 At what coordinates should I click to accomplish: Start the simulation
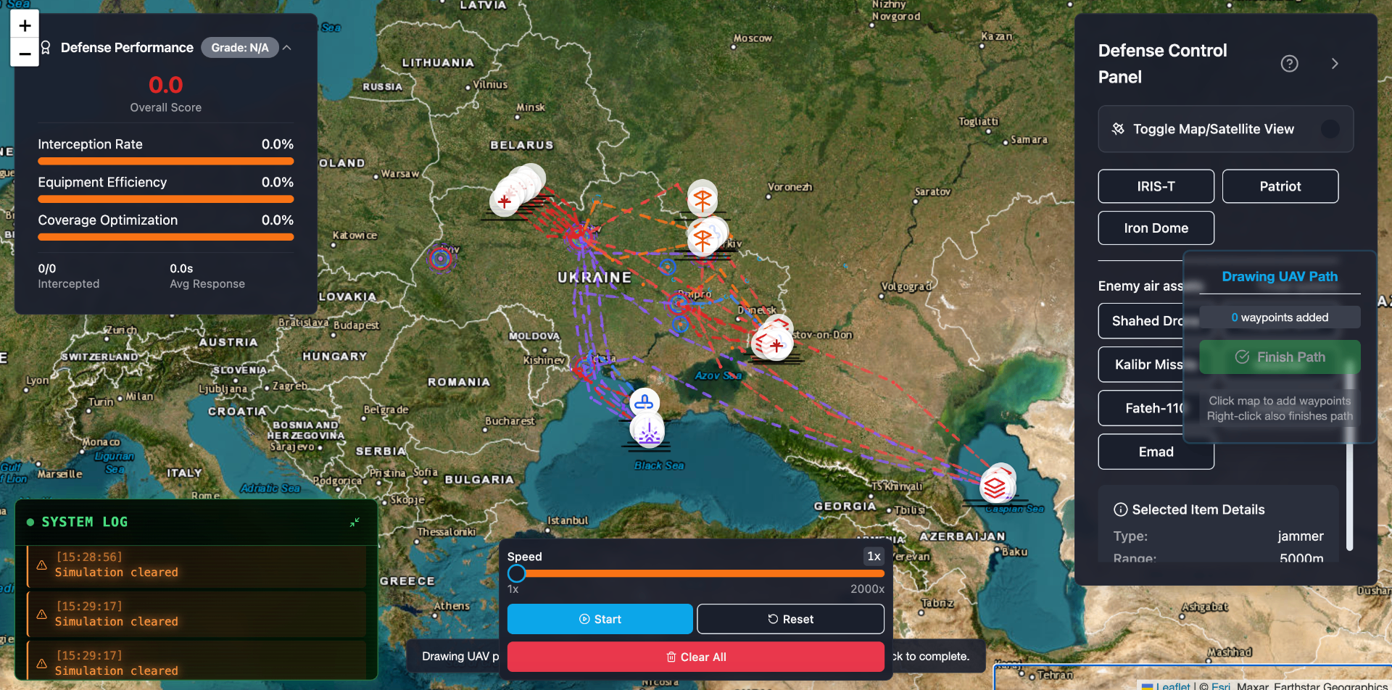click(x=600, y=619)
